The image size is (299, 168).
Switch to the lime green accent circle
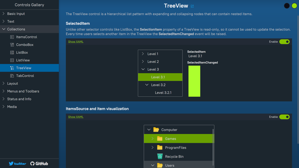[294, 6]
